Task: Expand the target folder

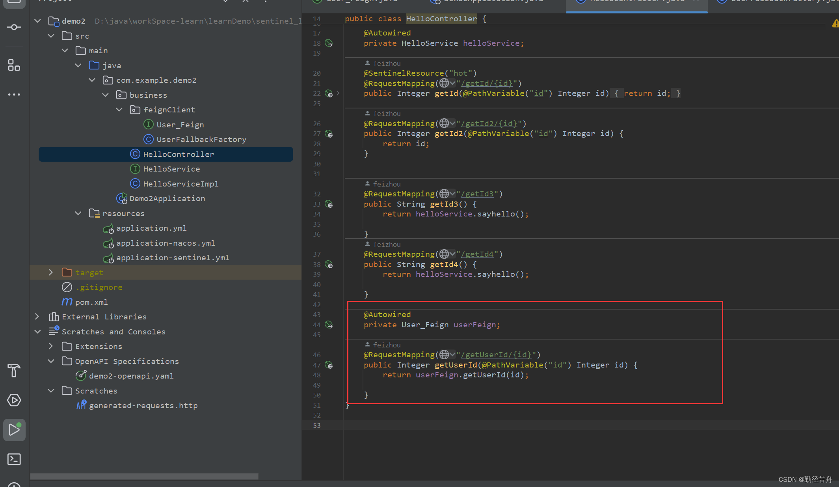Action: (x=51, y=272)
